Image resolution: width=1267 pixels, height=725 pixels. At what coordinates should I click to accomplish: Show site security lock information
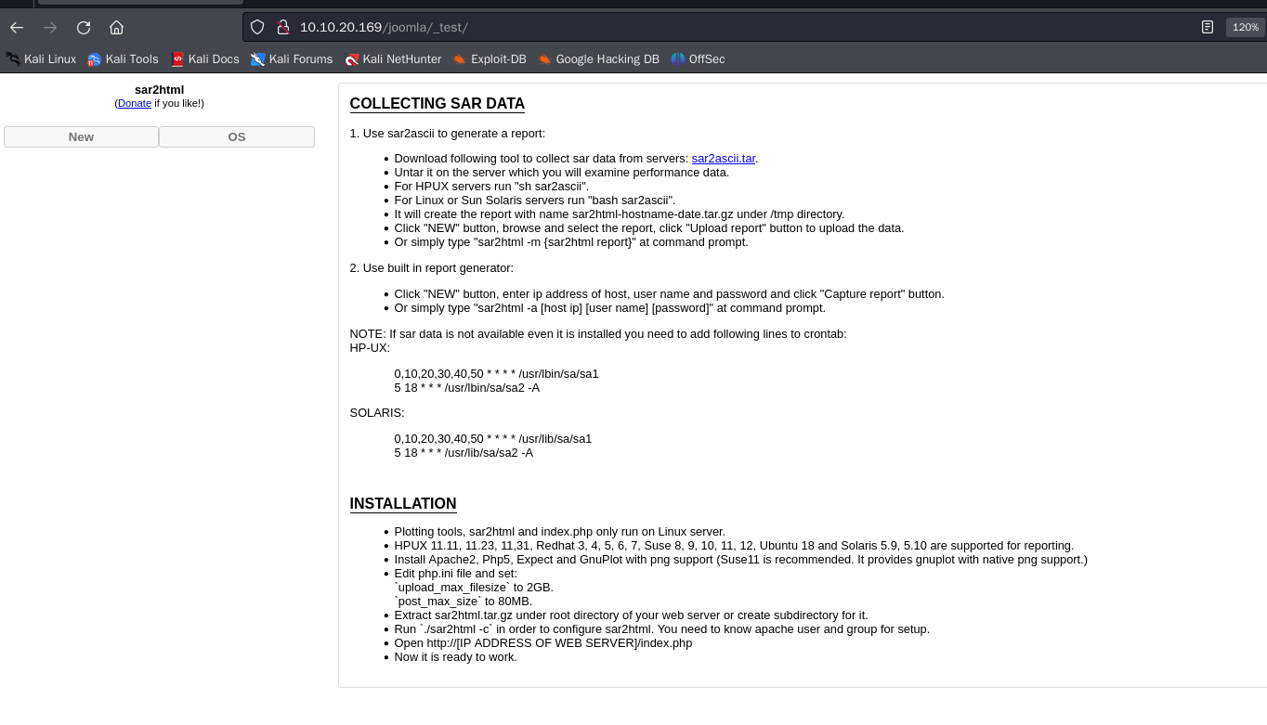pyautogui.click(x=283, y=27)
